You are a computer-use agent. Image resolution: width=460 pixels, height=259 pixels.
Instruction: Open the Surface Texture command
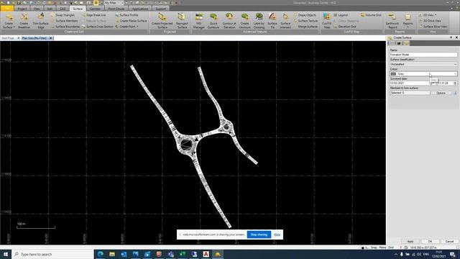tap(305, 21)
